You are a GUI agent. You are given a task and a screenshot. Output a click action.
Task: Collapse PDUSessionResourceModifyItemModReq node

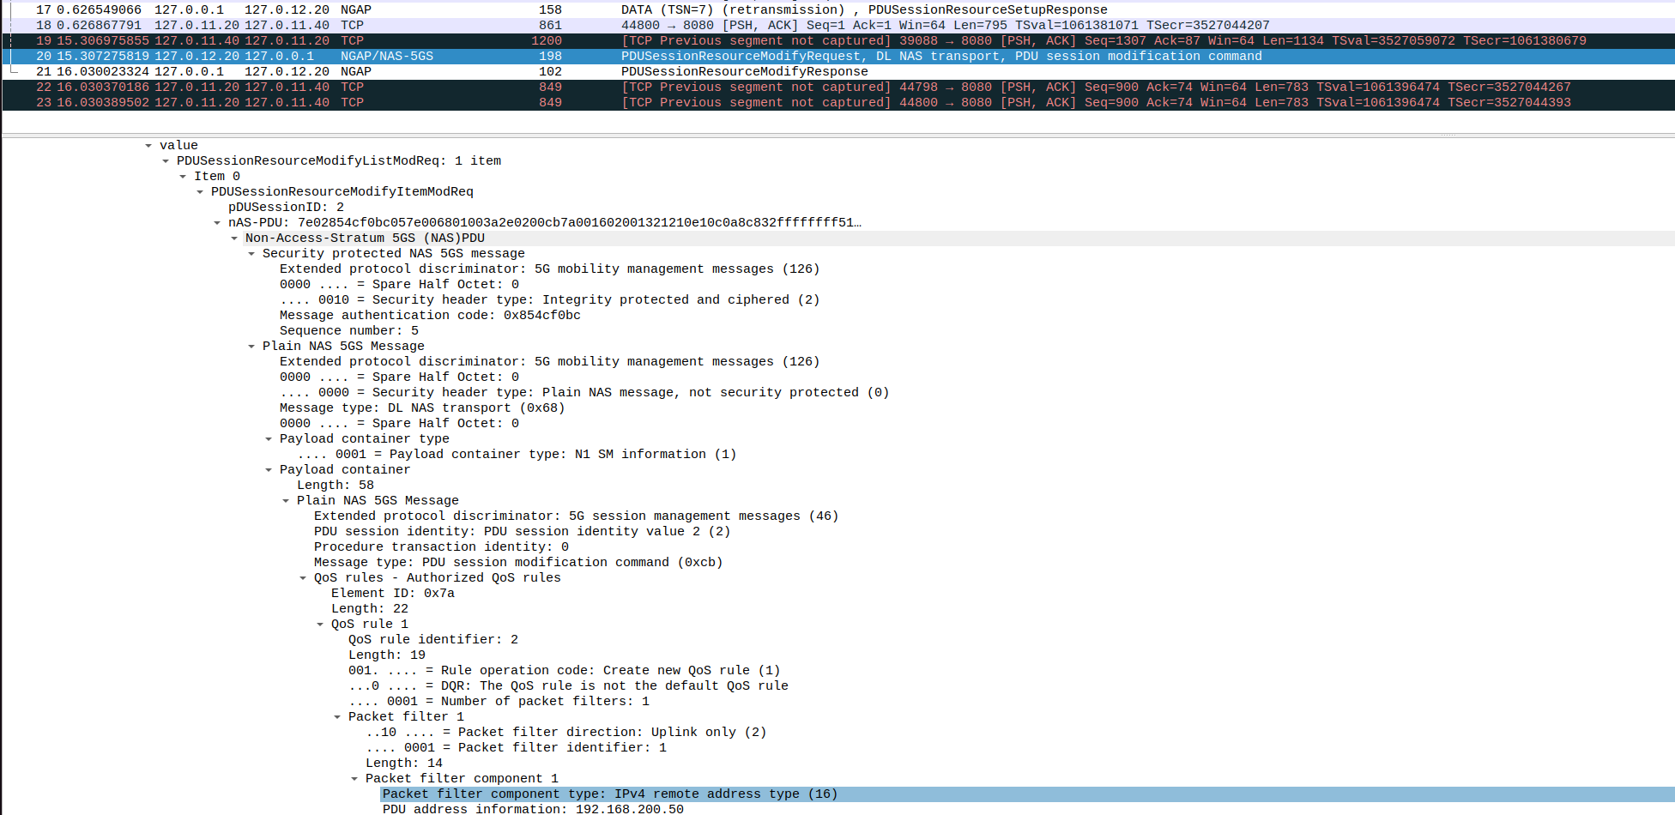200,191
